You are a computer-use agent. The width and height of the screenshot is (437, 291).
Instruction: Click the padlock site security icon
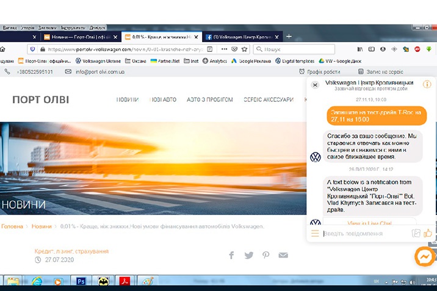pyautogui.click(x=43, y=49)
